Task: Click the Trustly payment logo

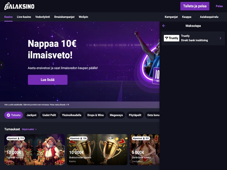Action: click(171, 38)
